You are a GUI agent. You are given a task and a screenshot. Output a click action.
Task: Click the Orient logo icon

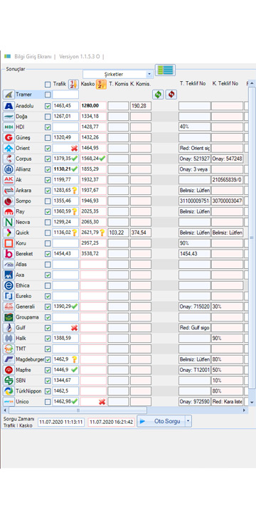click(9, 148)
